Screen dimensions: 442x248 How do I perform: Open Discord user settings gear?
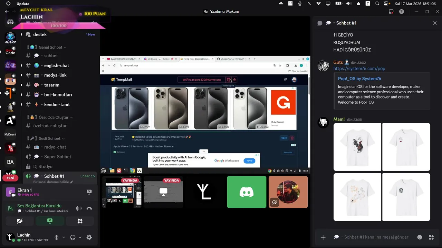[x=89, y=237]
